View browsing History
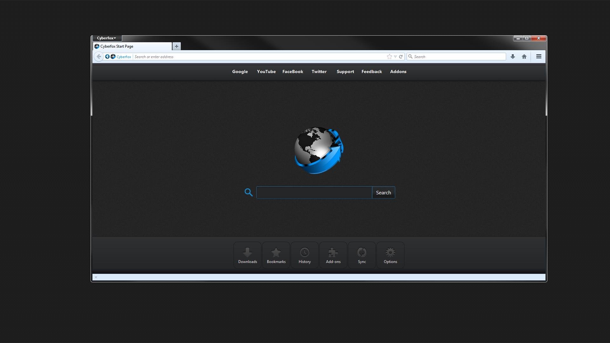The width and height of the screenshot is (610, 343). click(305, 255)
